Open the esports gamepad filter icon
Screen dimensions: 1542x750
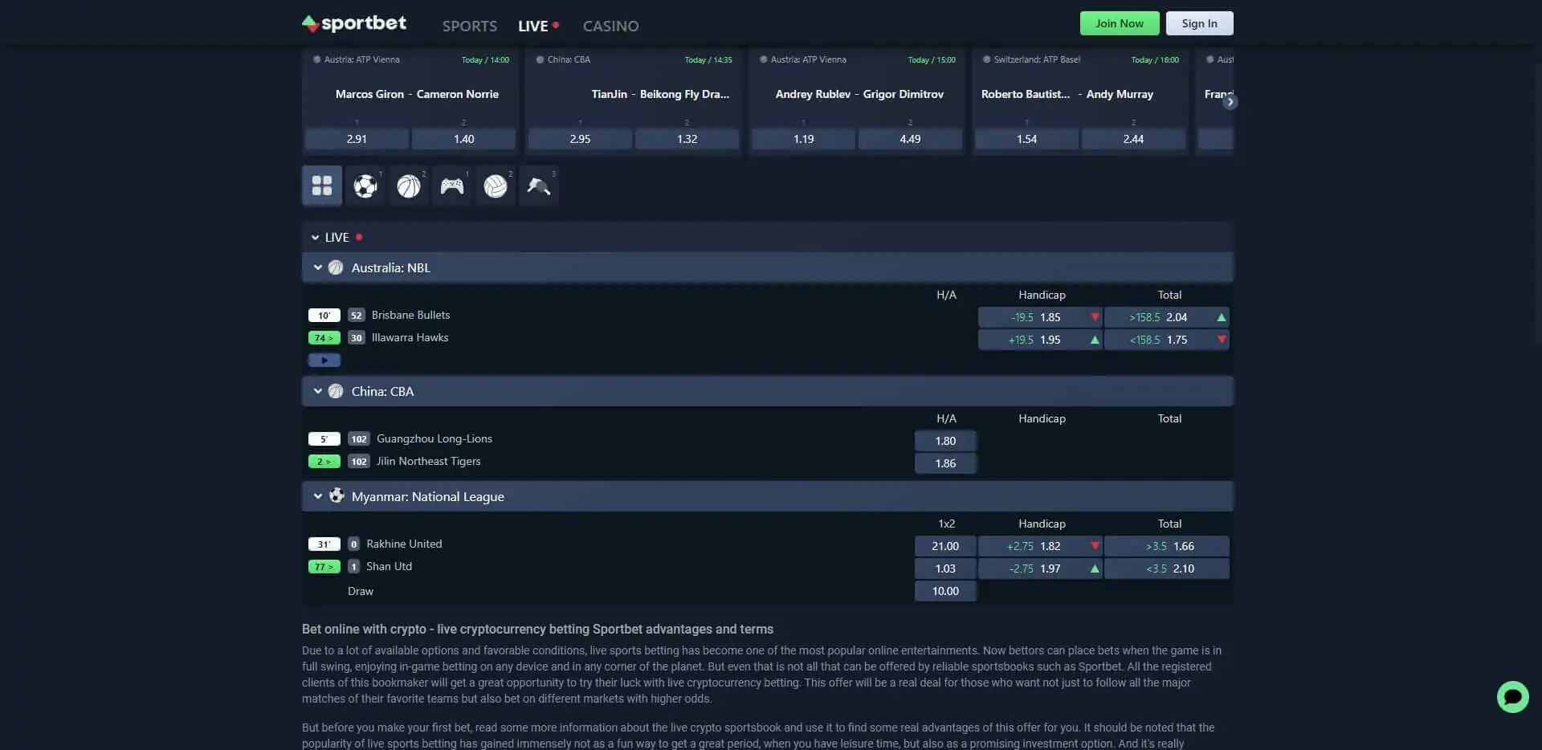click(452, 185)
